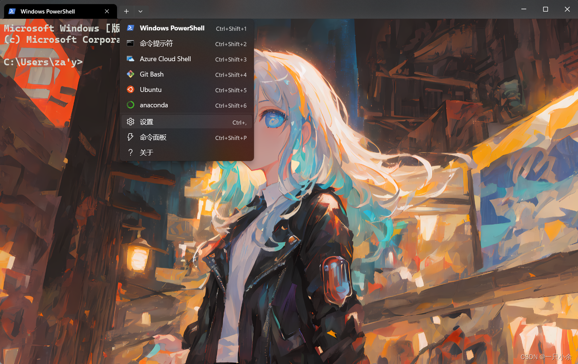Click the command prompt icon beside 命令提示符
Screen dimensions: 578x364
coord(131,43)
